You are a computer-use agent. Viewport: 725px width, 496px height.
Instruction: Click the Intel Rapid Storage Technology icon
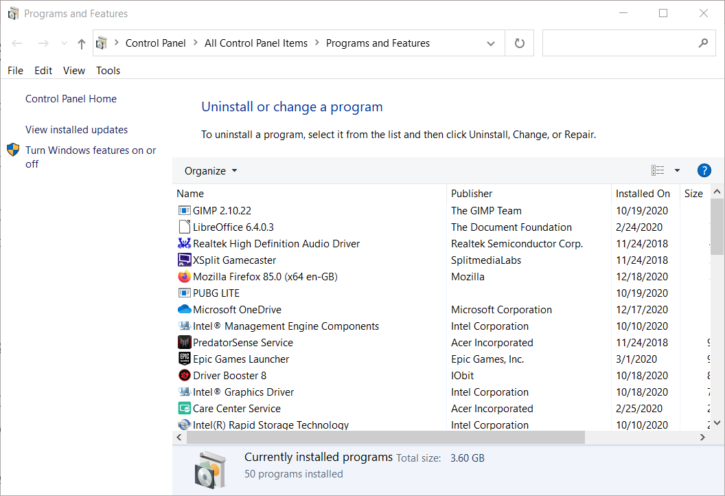pyautogui.click(x=185, y=425)
